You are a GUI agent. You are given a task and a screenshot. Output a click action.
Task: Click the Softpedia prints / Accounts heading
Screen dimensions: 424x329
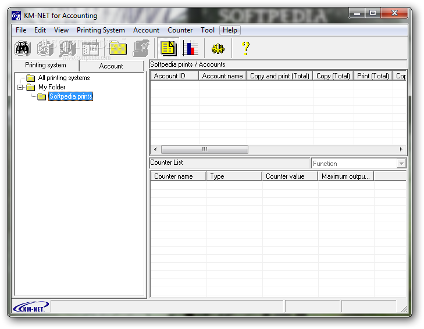(x=187, y=64)
